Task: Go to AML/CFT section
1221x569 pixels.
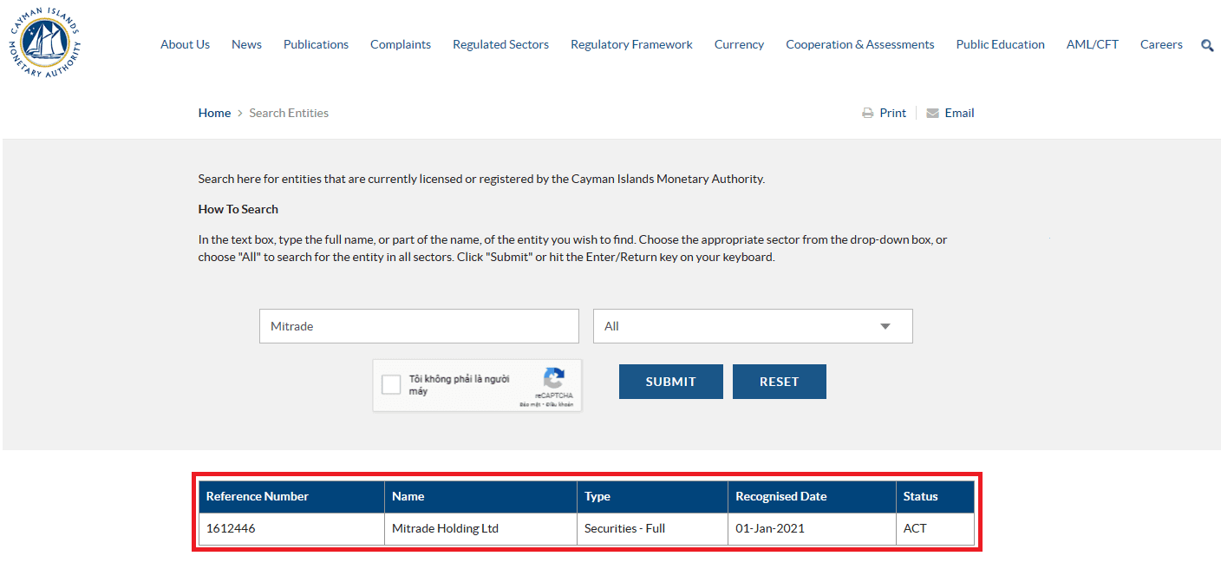Action: tap(1093, 44)
